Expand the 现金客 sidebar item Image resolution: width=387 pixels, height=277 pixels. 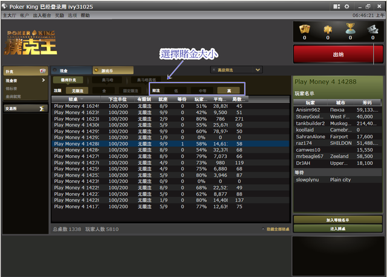click(x=25, y=80)
